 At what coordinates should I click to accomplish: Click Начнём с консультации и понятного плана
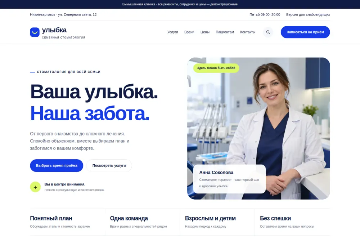point(75,190)
